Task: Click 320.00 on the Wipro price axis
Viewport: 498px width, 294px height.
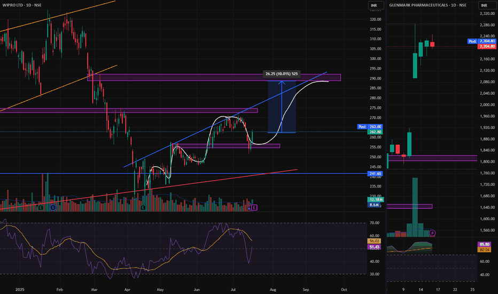Action: click(x=375, y=19)
